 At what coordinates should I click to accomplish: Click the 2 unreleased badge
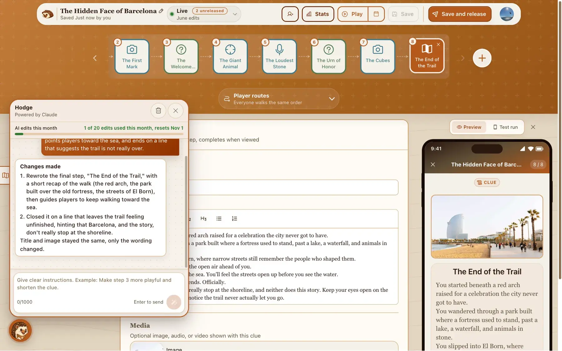(x=210, y=11)
